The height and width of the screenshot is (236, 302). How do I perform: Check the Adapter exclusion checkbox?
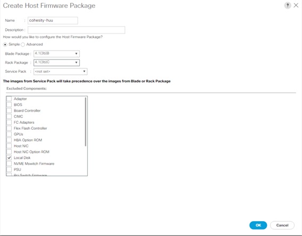(9, 99)
